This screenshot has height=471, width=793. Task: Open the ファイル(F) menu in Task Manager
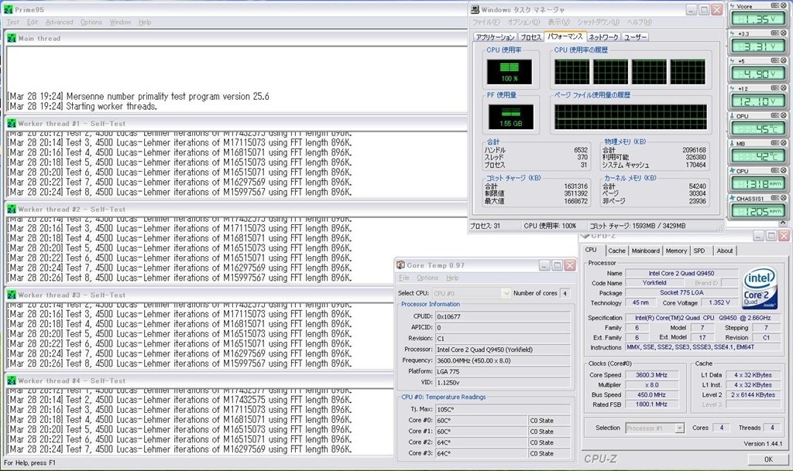click(x=486, y=22)
